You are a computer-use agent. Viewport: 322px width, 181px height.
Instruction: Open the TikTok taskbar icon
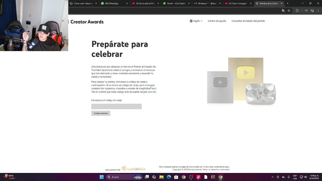coord(198,177)
